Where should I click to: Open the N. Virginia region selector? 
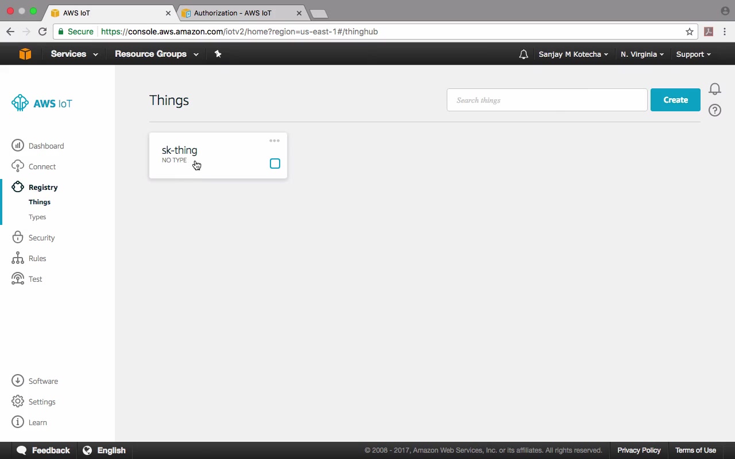[642, 55]
